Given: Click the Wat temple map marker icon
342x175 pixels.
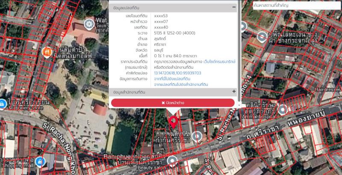Looking at the screenshot, I should click(89, 23).
